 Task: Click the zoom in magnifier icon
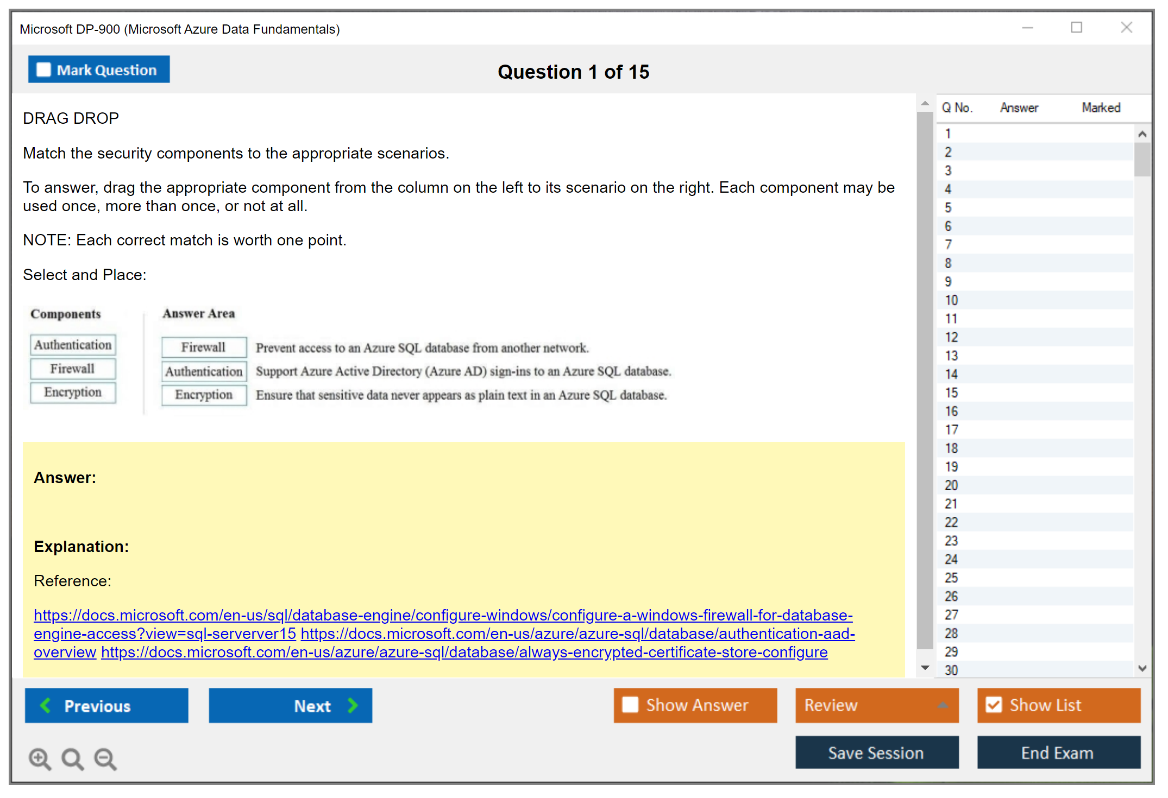point(40,758)
